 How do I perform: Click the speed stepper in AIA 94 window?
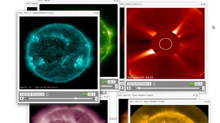116,86
